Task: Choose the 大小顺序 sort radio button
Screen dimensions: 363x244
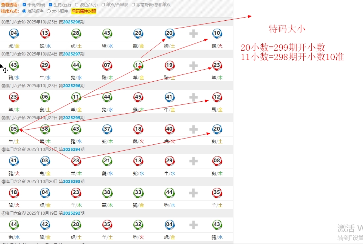Action: point(49,11)
